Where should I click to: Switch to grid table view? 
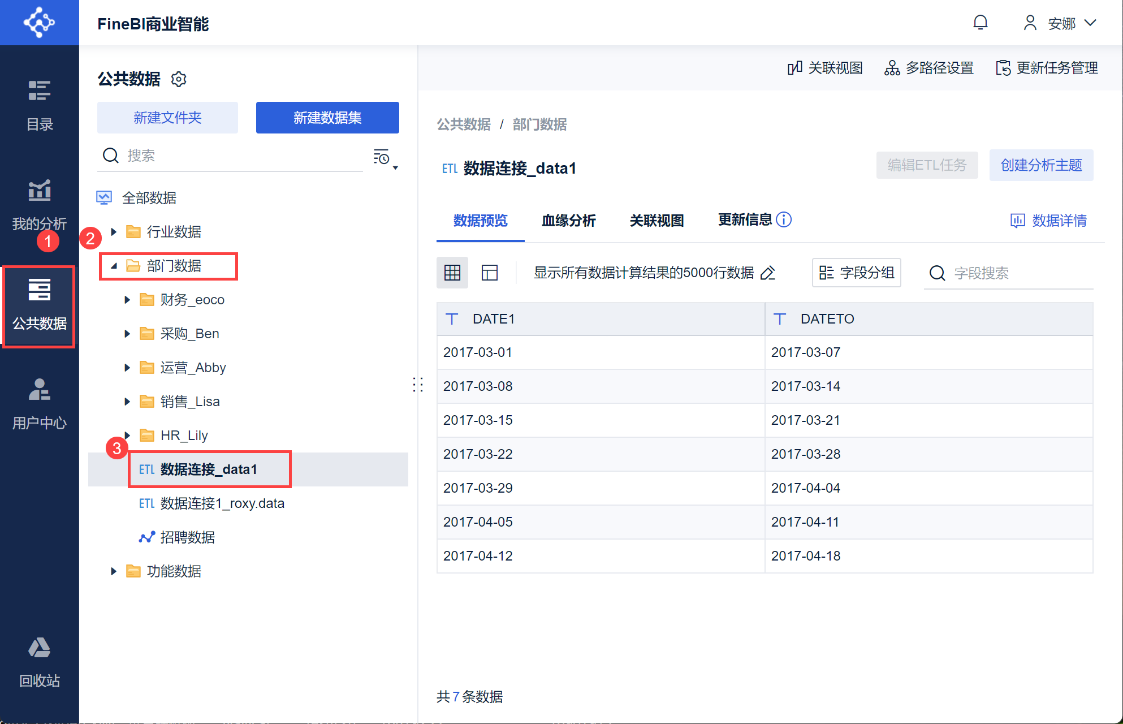452,273
